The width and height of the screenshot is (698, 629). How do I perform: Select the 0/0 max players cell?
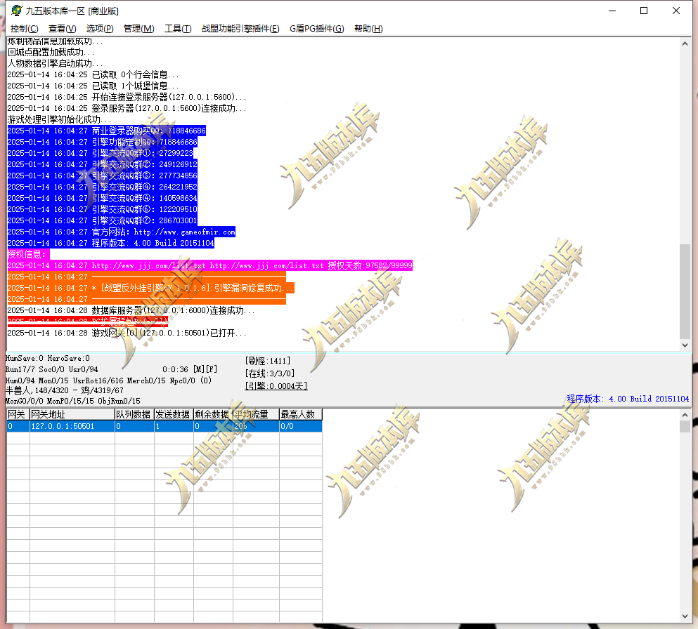[x=300, y=426]
